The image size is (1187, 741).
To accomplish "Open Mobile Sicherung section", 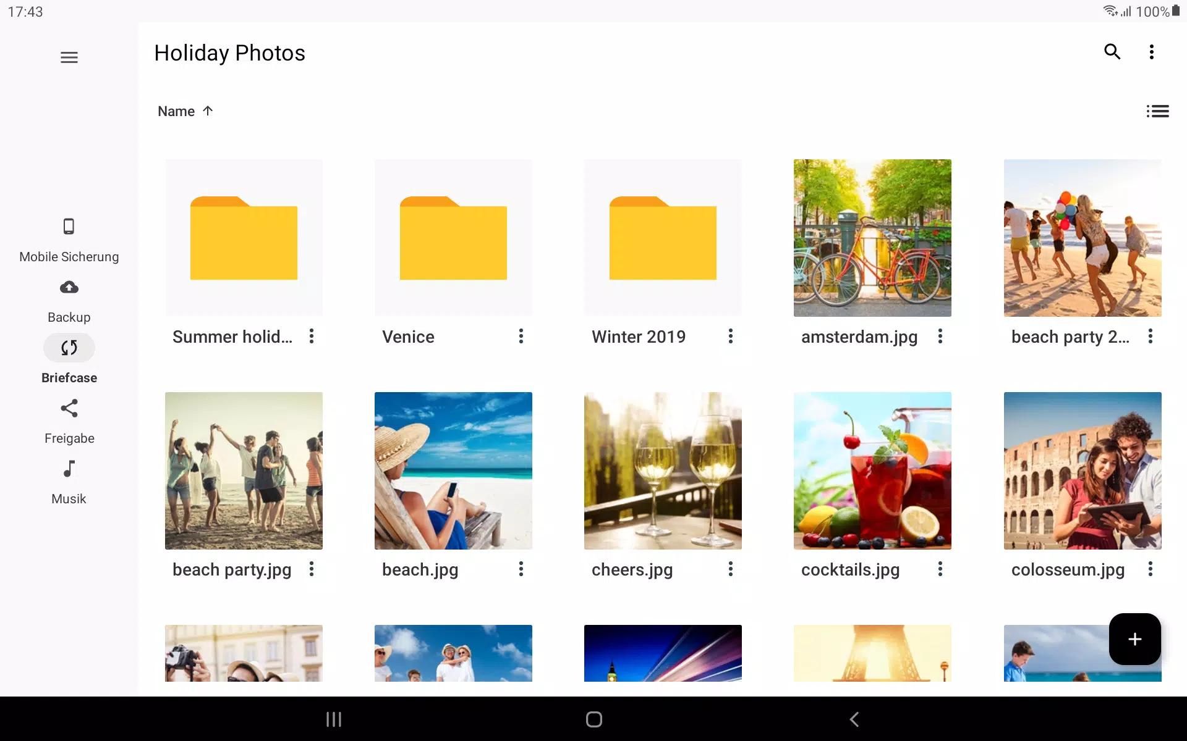I will pyautogui.click(x=69, y=241).
